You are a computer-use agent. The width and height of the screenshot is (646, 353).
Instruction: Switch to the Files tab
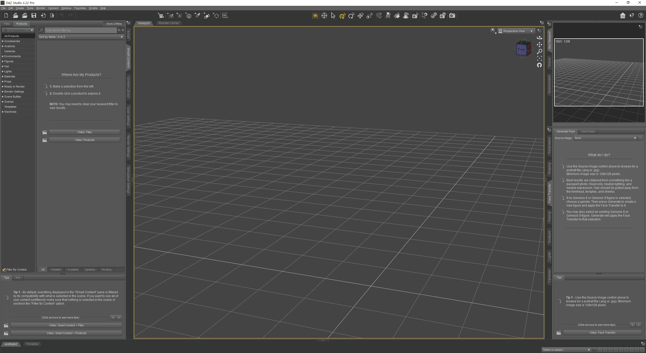[x=7, y=24]
